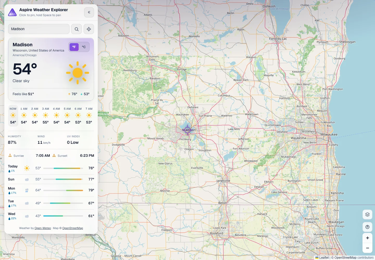The height and width of the screenshot is (260, 375).
Task: Click the Milwaukee label on the map
Action: click(329, 134)
